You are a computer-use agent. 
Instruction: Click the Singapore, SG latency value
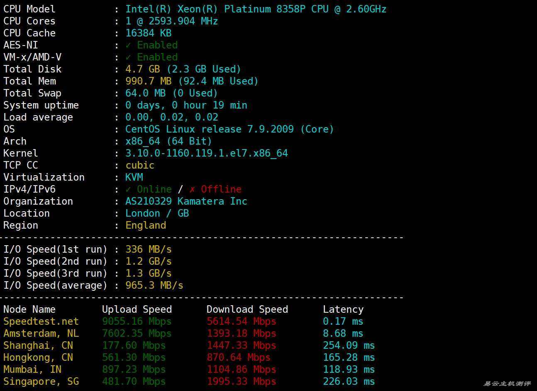tap(349, 381)
